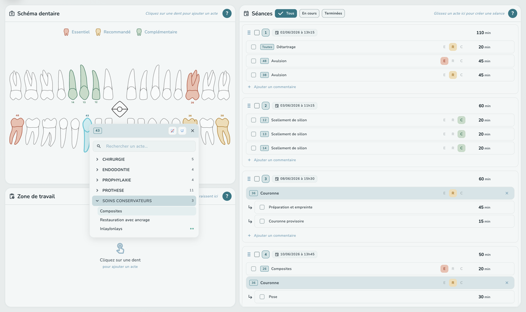This screenshot has height=312, width=526.
Task: Grab drag handle of session 2
Action: click(x=249, y=106)
